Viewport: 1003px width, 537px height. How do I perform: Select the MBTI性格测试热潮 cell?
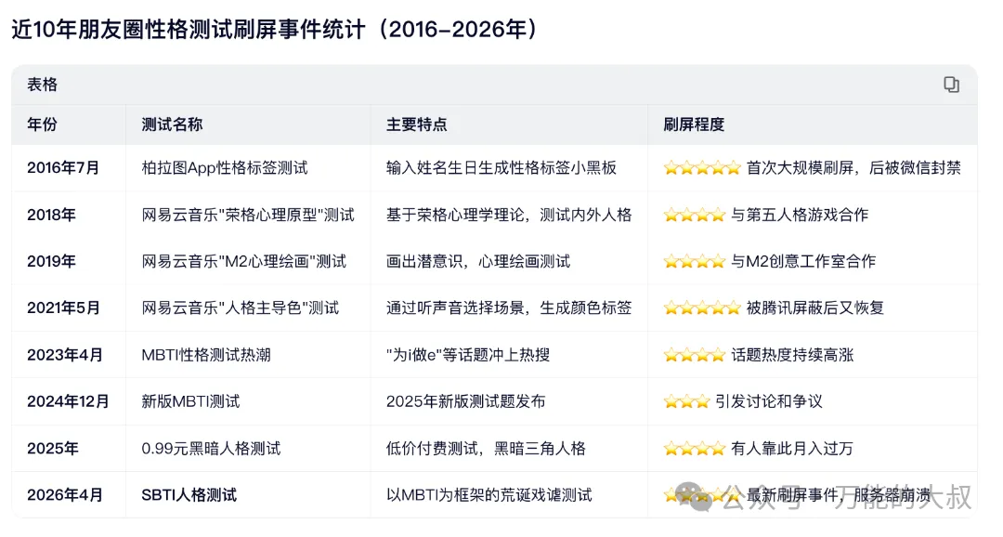coord(205,355)
